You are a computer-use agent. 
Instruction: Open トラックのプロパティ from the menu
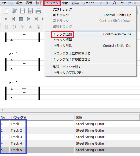point(90,73)
